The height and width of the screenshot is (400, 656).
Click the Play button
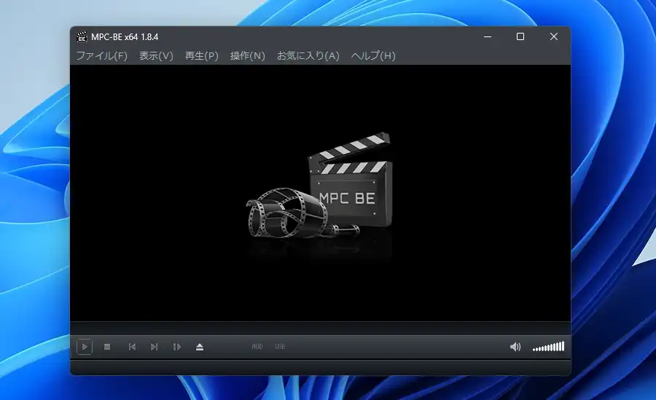coord(85,347)
